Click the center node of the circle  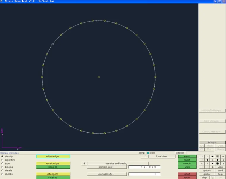point(99,77)
